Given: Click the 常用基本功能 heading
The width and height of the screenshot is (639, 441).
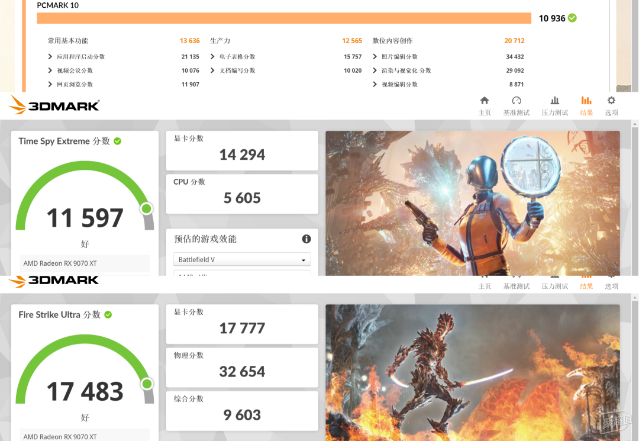Looking at the screenshot, I should click(x=67, y=40).
